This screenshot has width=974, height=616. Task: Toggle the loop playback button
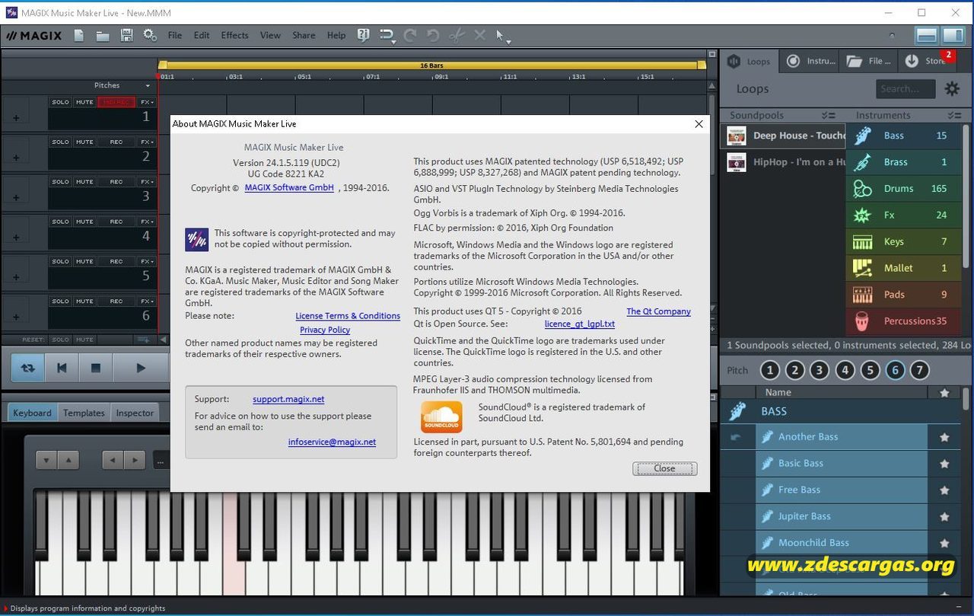click(x=27, y=368)
